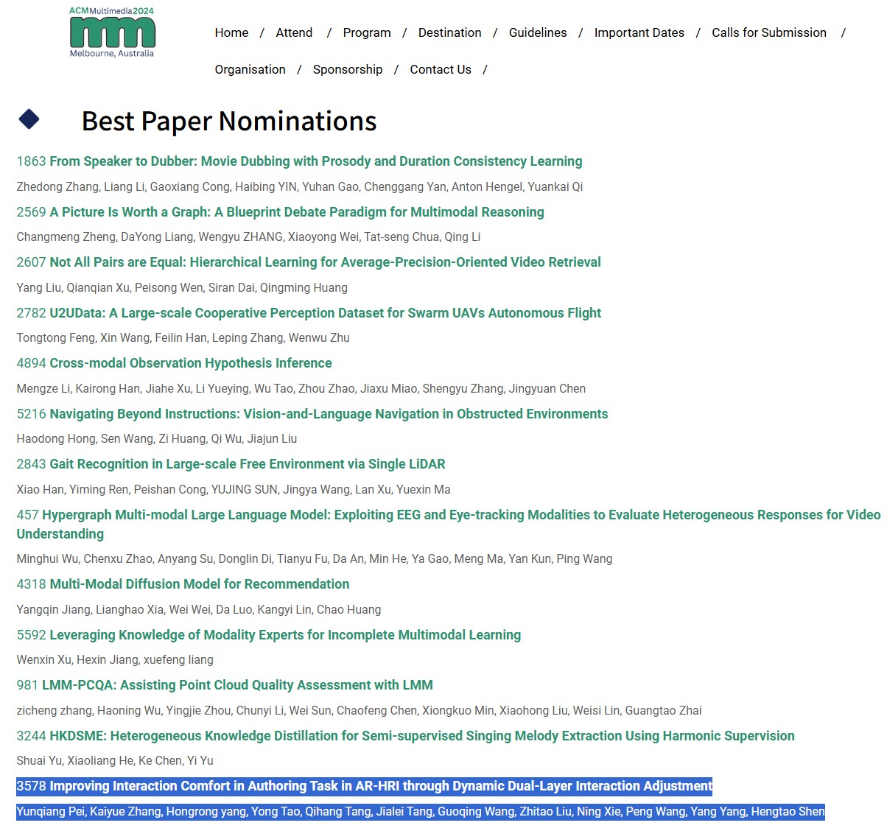Click authors line starting zicheng zhang

(359, 711)
